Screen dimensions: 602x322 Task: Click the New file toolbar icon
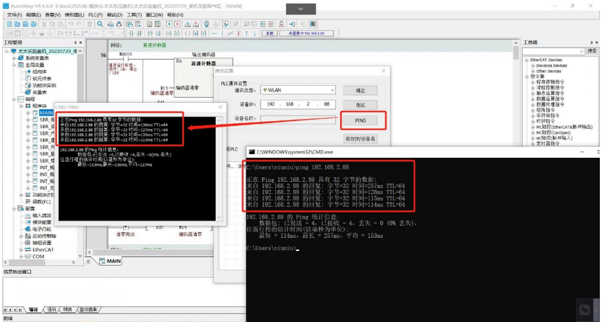click(x=10, y=24)
